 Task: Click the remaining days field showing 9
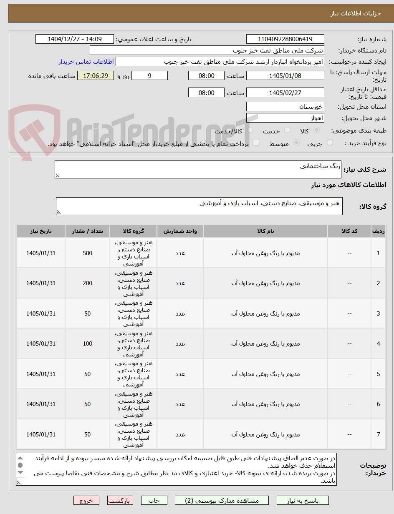coord(149,75)
